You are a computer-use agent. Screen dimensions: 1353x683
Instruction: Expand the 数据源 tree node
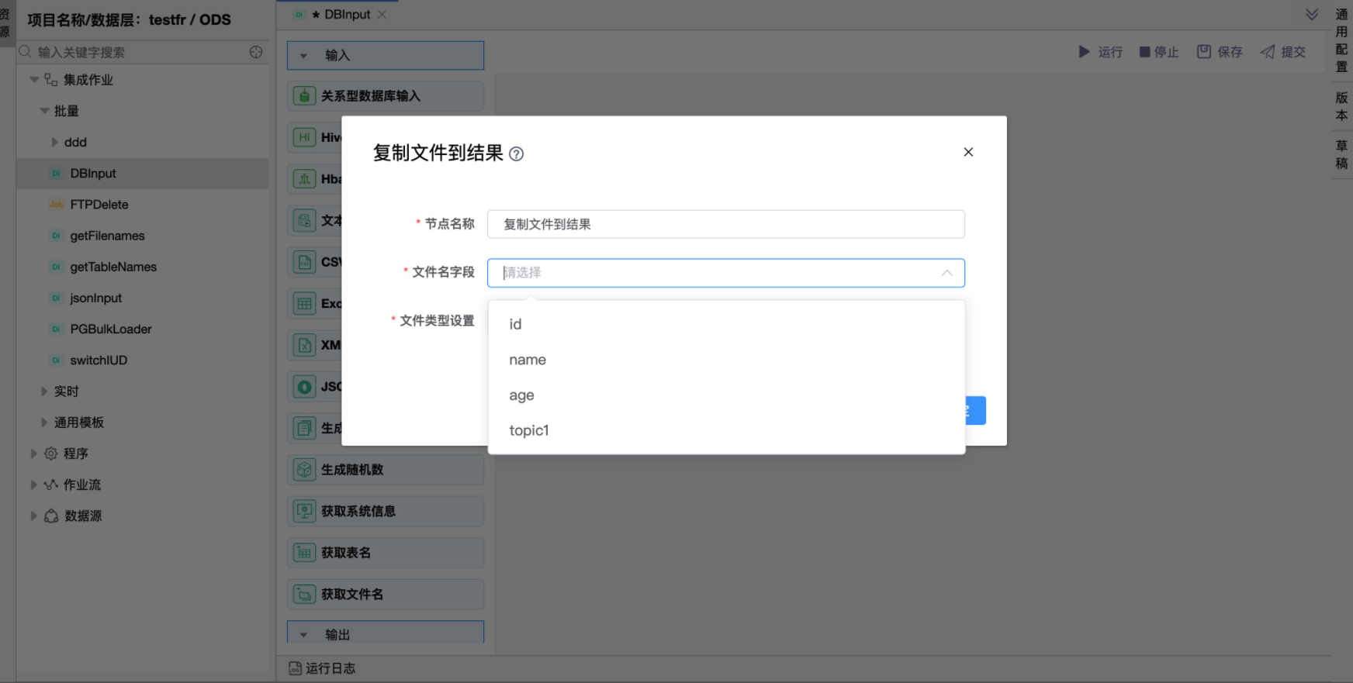(33, 516)
